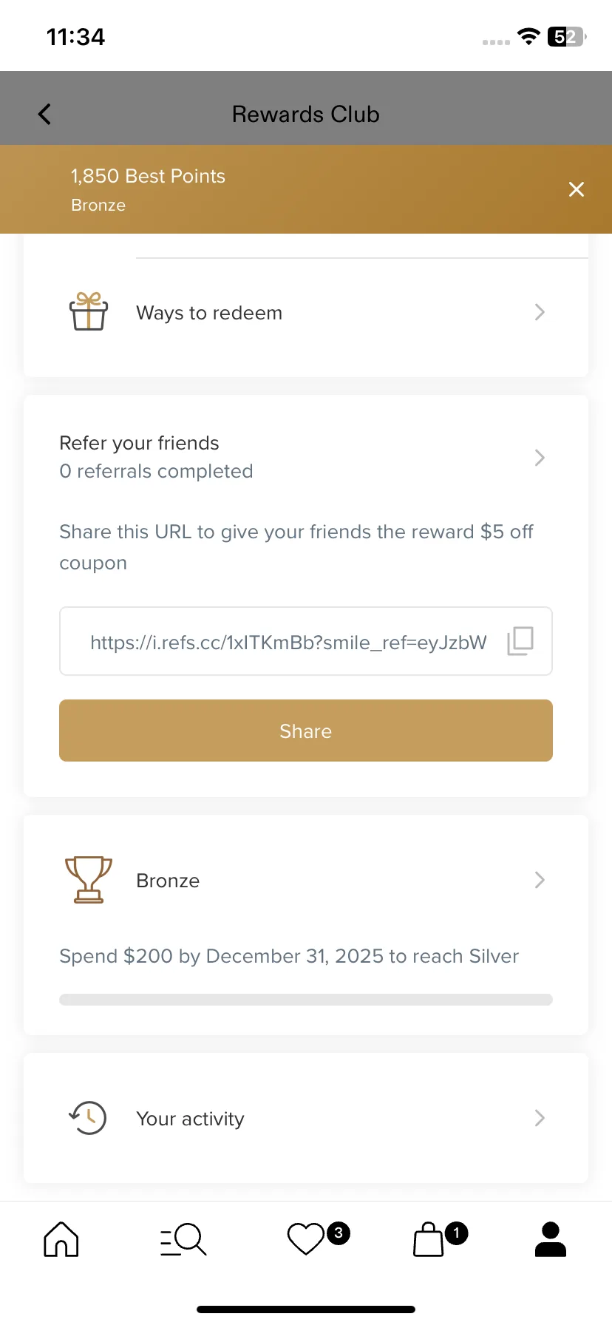Viewport: 612px width, 1325px height.
Task: Dismiss the Best Points banner
Action: [x=577, y=189]
